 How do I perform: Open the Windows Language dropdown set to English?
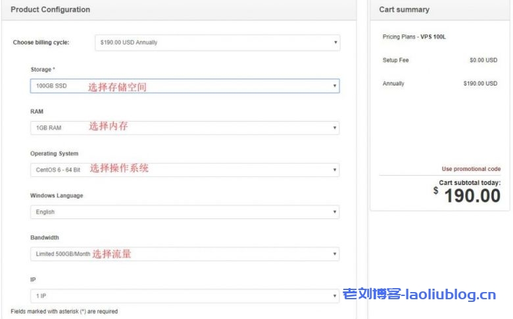tap(184, 212)
